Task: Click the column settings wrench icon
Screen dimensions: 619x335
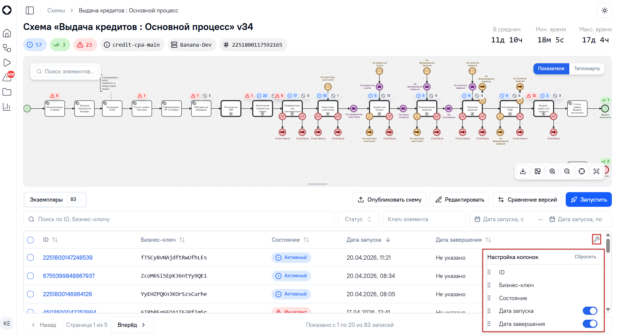Action: coord(596,239)
